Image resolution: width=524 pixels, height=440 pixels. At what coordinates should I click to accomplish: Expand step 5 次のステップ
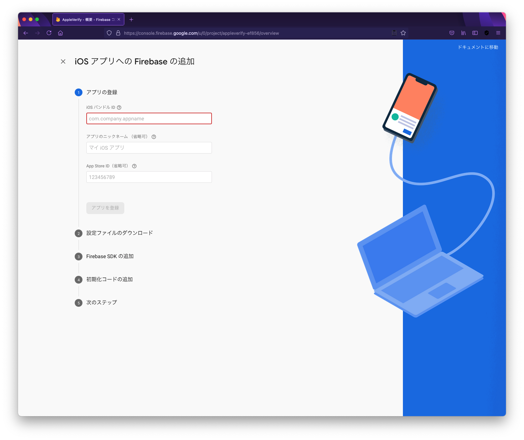[96, 303]
